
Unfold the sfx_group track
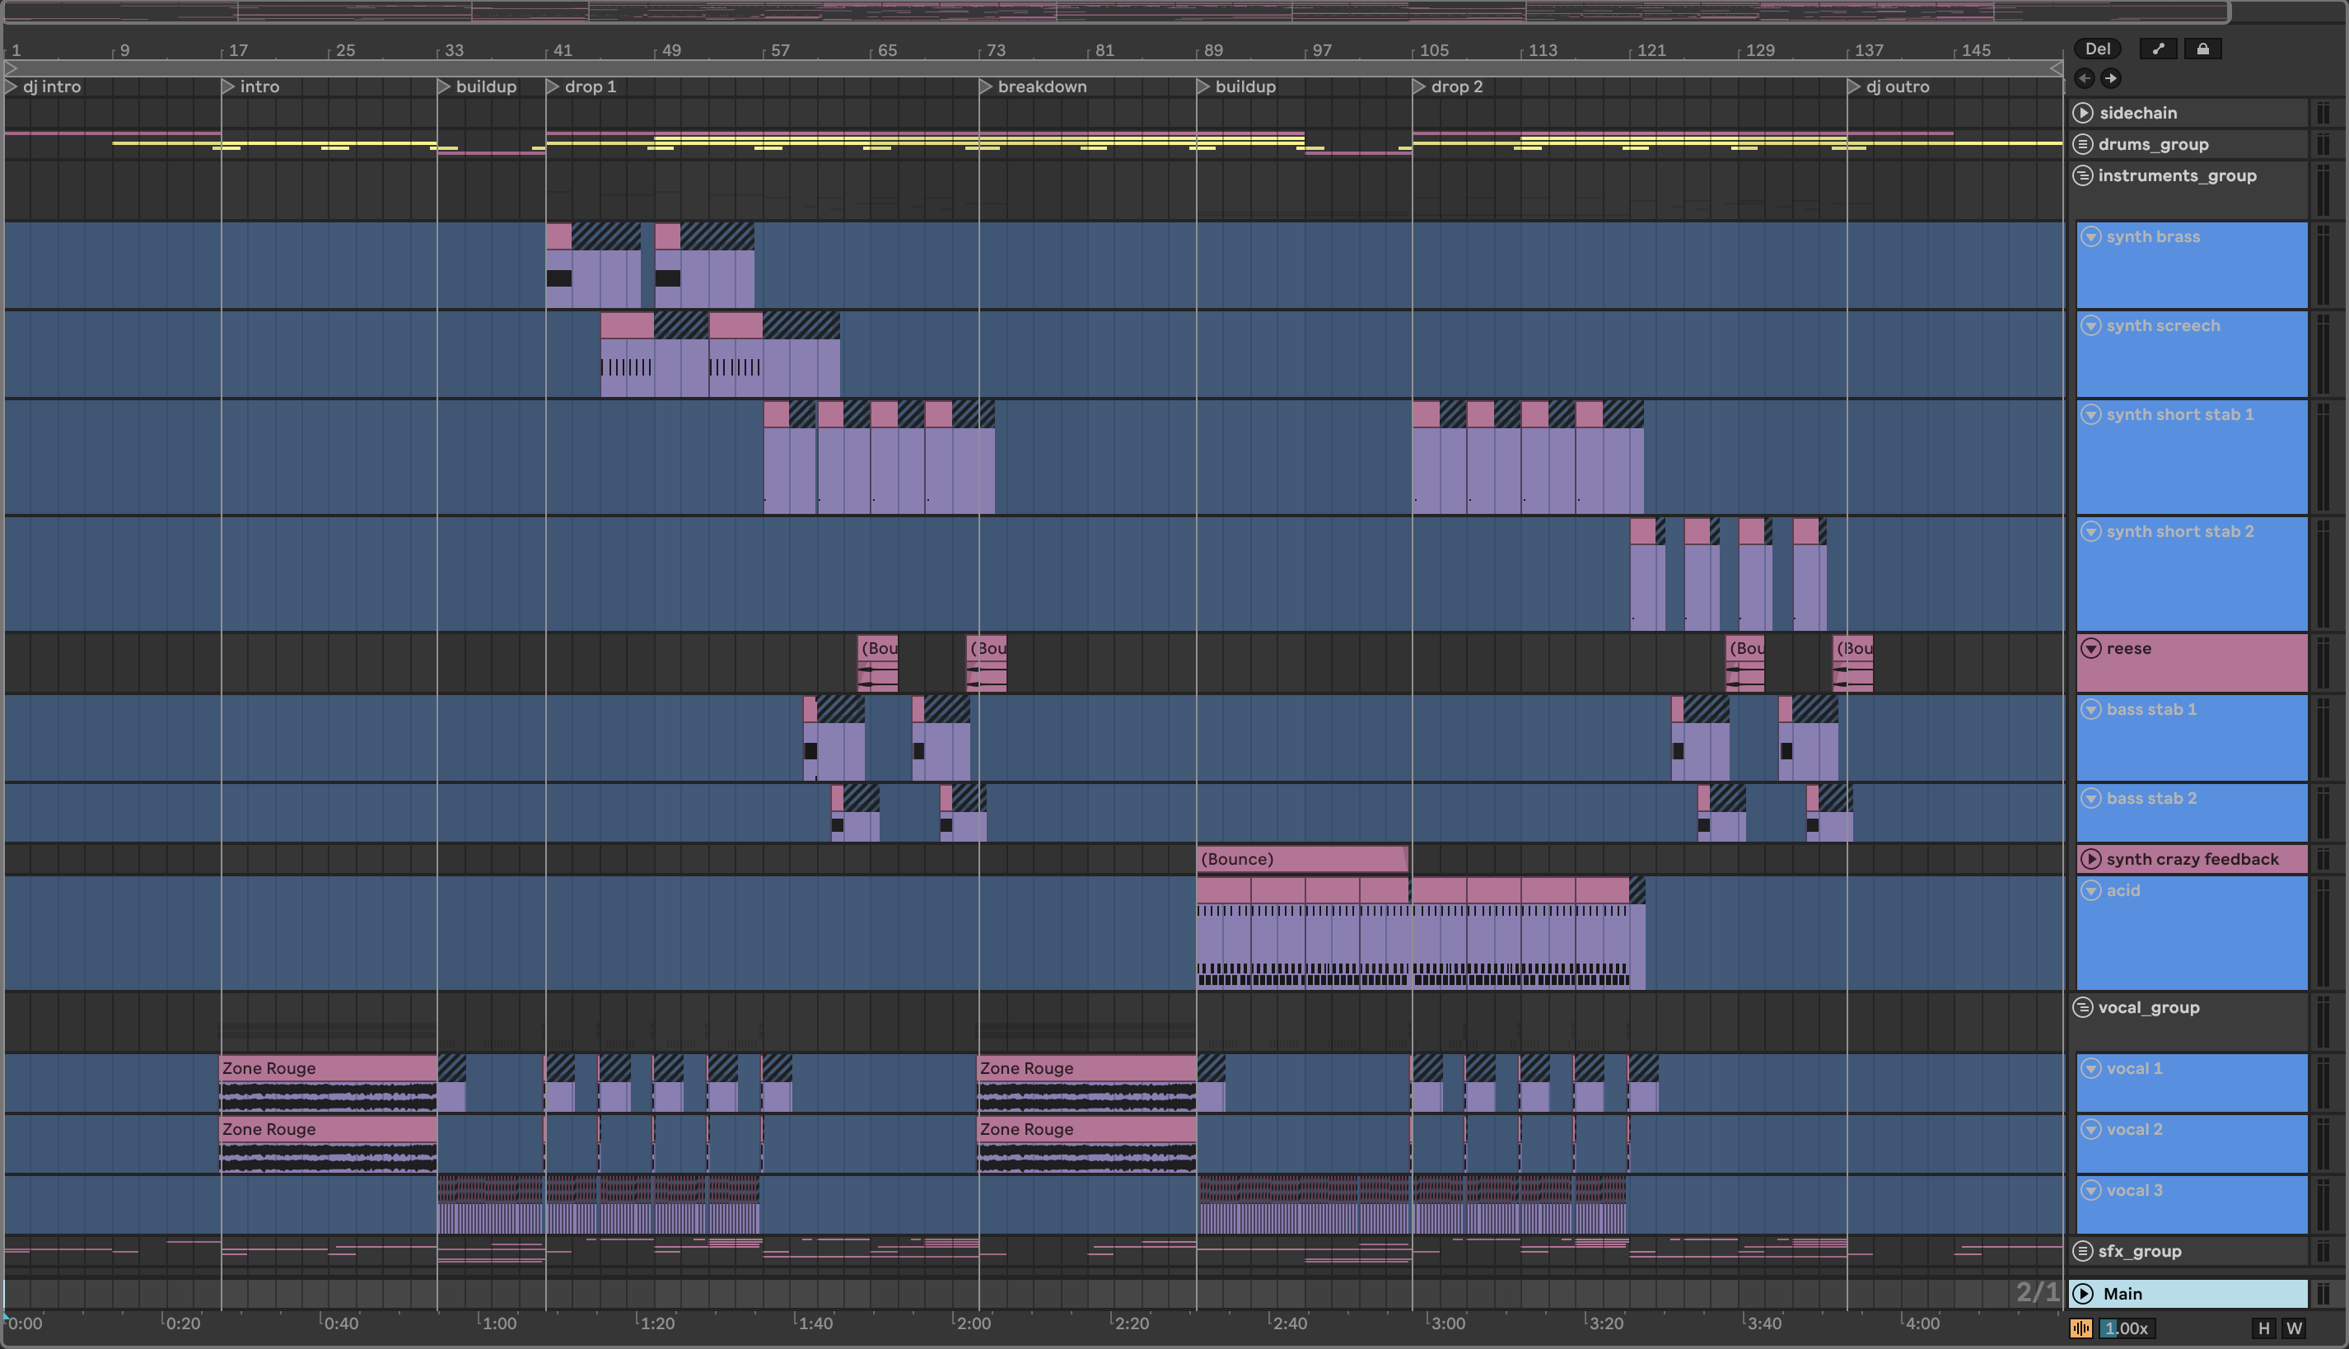pos(2083,1251)
